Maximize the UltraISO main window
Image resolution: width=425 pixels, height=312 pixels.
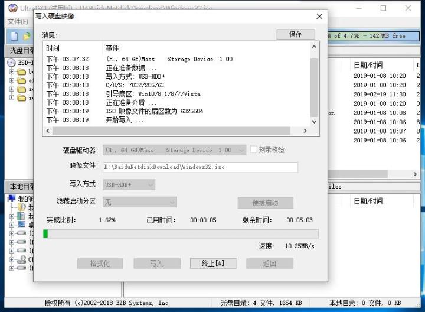tap(383, 8)
